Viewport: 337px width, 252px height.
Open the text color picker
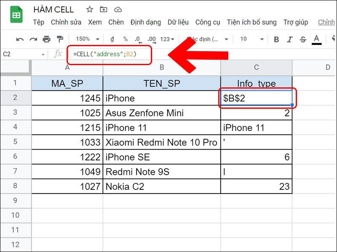[x=316, y=39]
